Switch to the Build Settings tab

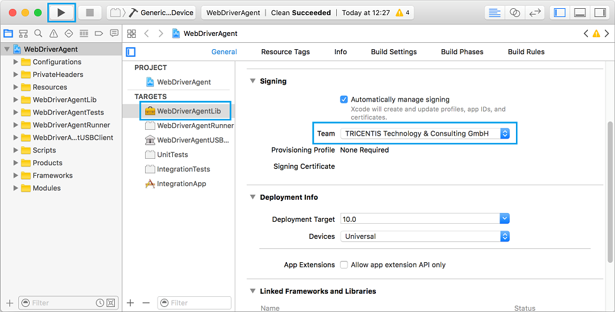tap(394, 52)
